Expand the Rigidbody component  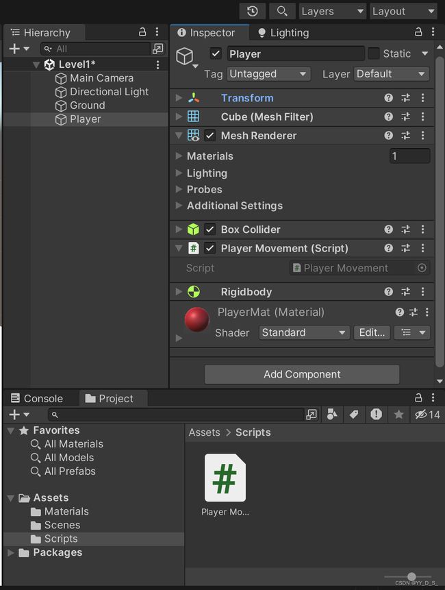click(x=179, y=292)
